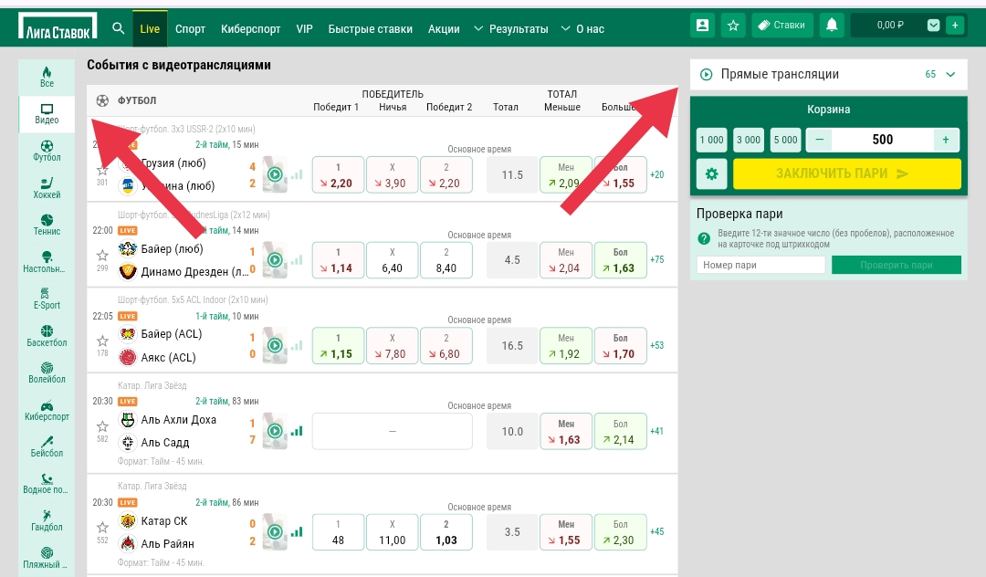This screenshot has height=577, width=986.
Task: Click the Проверить пари button
Action: [x=896, y=265]
